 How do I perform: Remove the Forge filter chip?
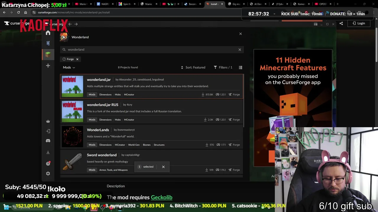77,59
